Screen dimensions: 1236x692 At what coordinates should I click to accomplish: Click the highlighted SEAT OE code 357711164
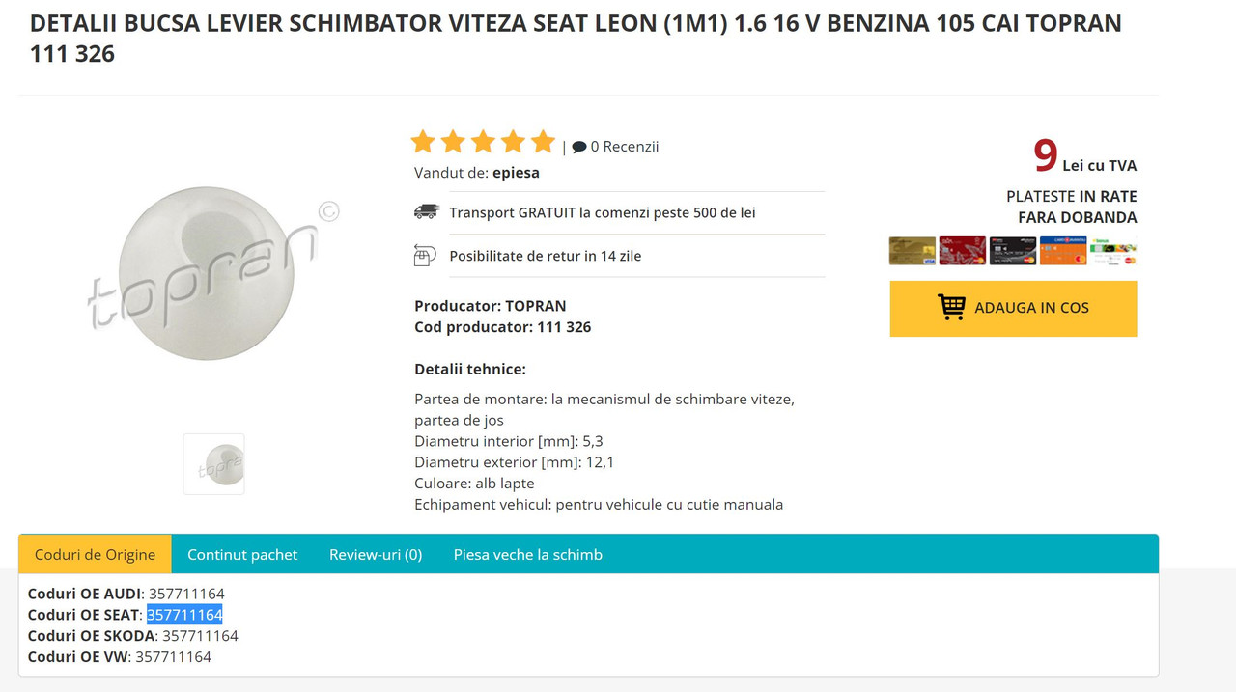coord(184,615)
